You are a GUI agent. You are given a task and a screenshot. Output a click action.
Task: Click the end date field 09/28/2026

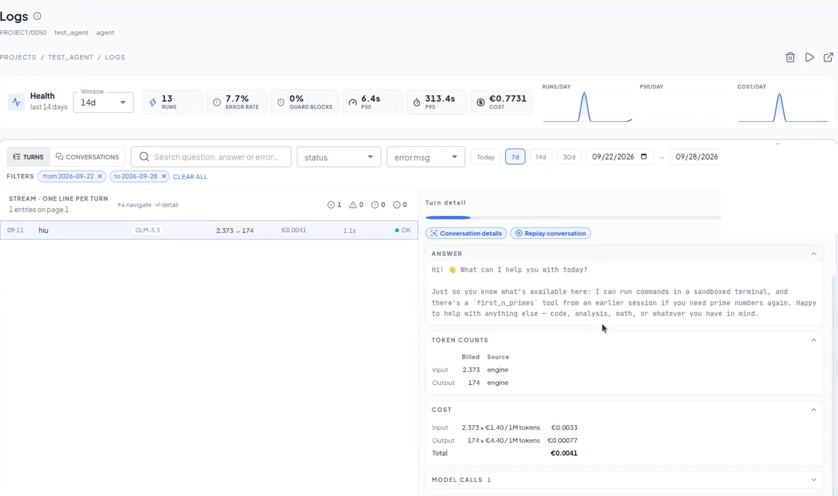pyautogui.click(x=697, y=156)
